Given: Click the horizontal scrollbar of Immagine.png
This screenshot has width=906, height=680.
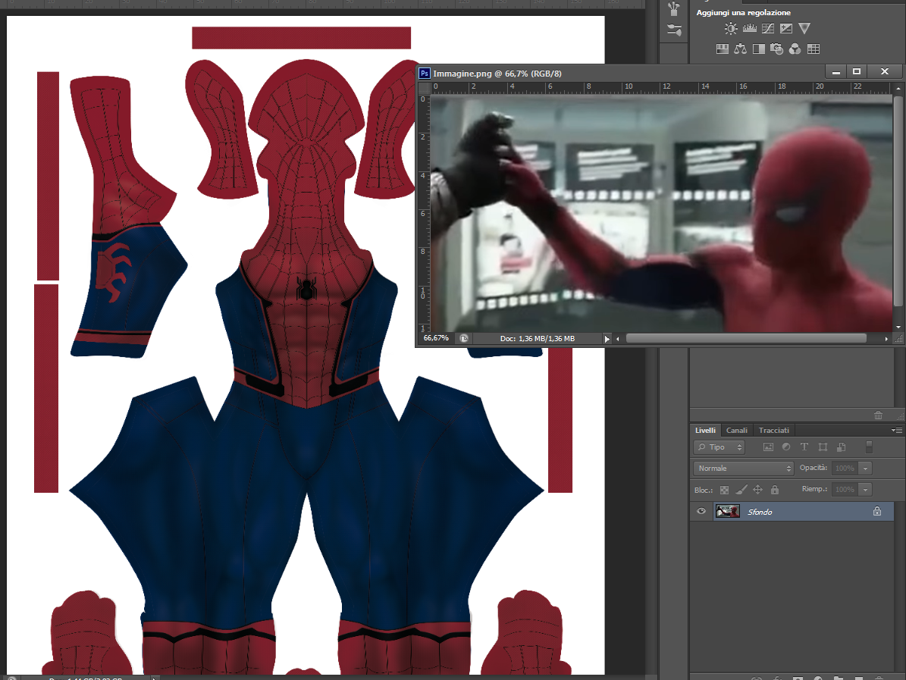Looking at the screenshot, I should coord(746,339).
